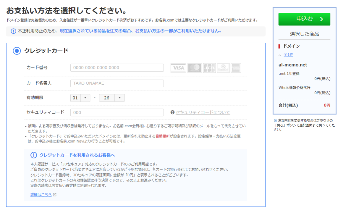Click the セキュリティコード input field

(117, 112)
